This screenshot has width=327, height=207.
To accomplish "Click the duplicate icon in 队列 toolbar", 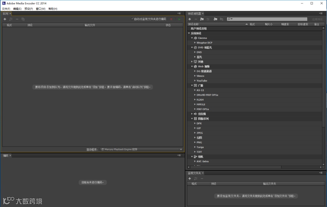I will 23,19.
